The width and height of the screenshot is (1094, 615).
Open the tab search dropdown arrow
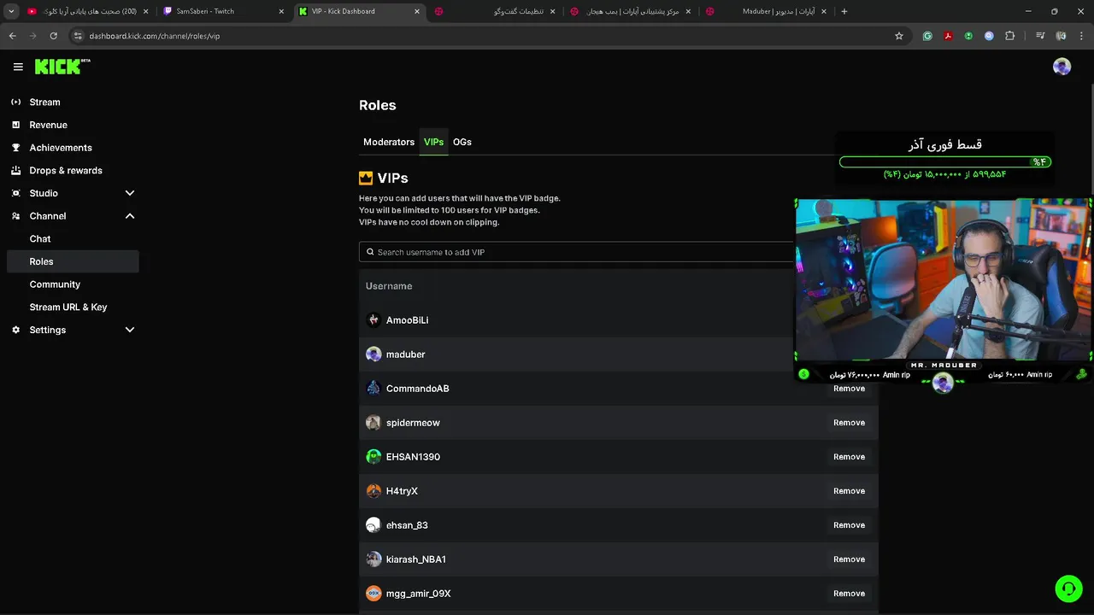11,11
